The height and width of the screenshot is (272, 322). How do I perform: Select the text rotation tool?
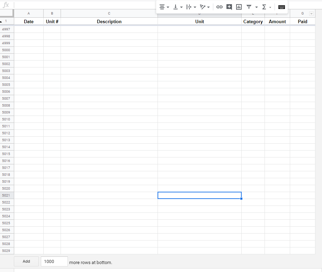(203, 7)
